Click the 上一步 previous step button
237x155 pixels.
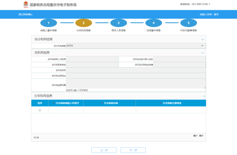(x=104, y=150)
